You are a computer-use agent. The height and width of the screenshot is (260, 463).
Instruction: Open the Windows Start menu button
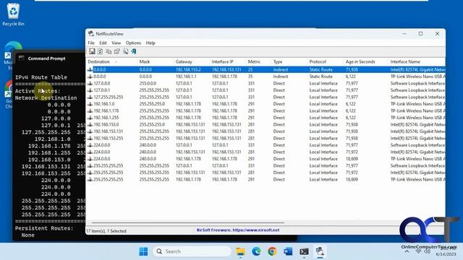[143, 251]
